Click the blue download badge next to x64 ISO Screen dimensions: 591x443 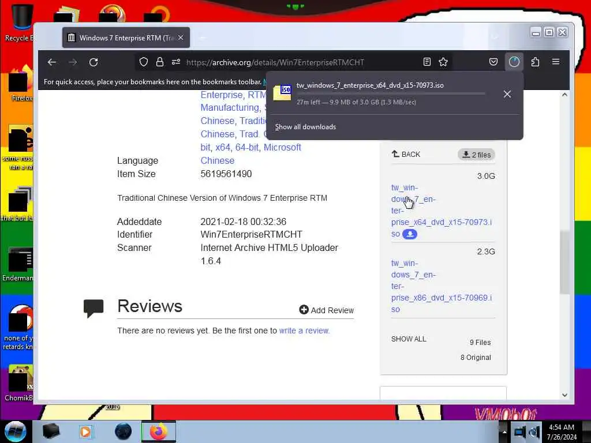[410, 234]
